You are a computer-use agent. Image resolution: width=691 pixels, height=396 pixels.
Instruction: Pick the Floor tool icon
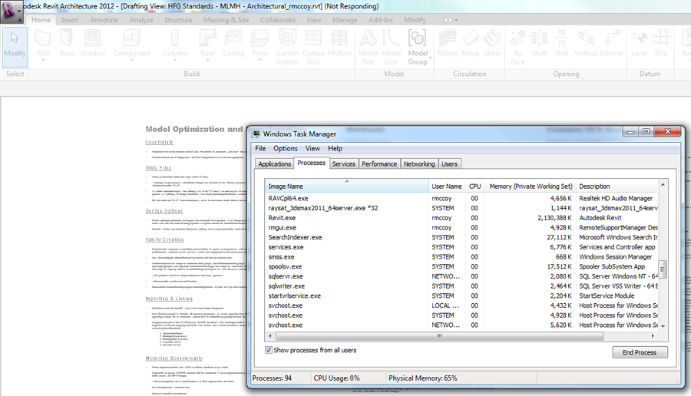260,44
